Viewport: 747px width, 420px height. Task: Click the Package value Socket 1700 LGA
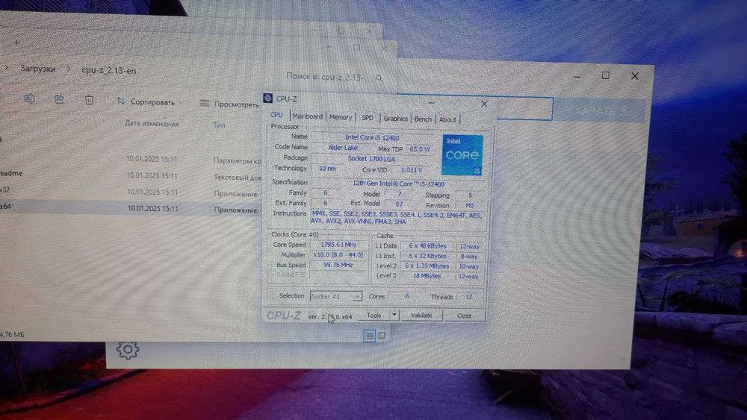(371, 158)
